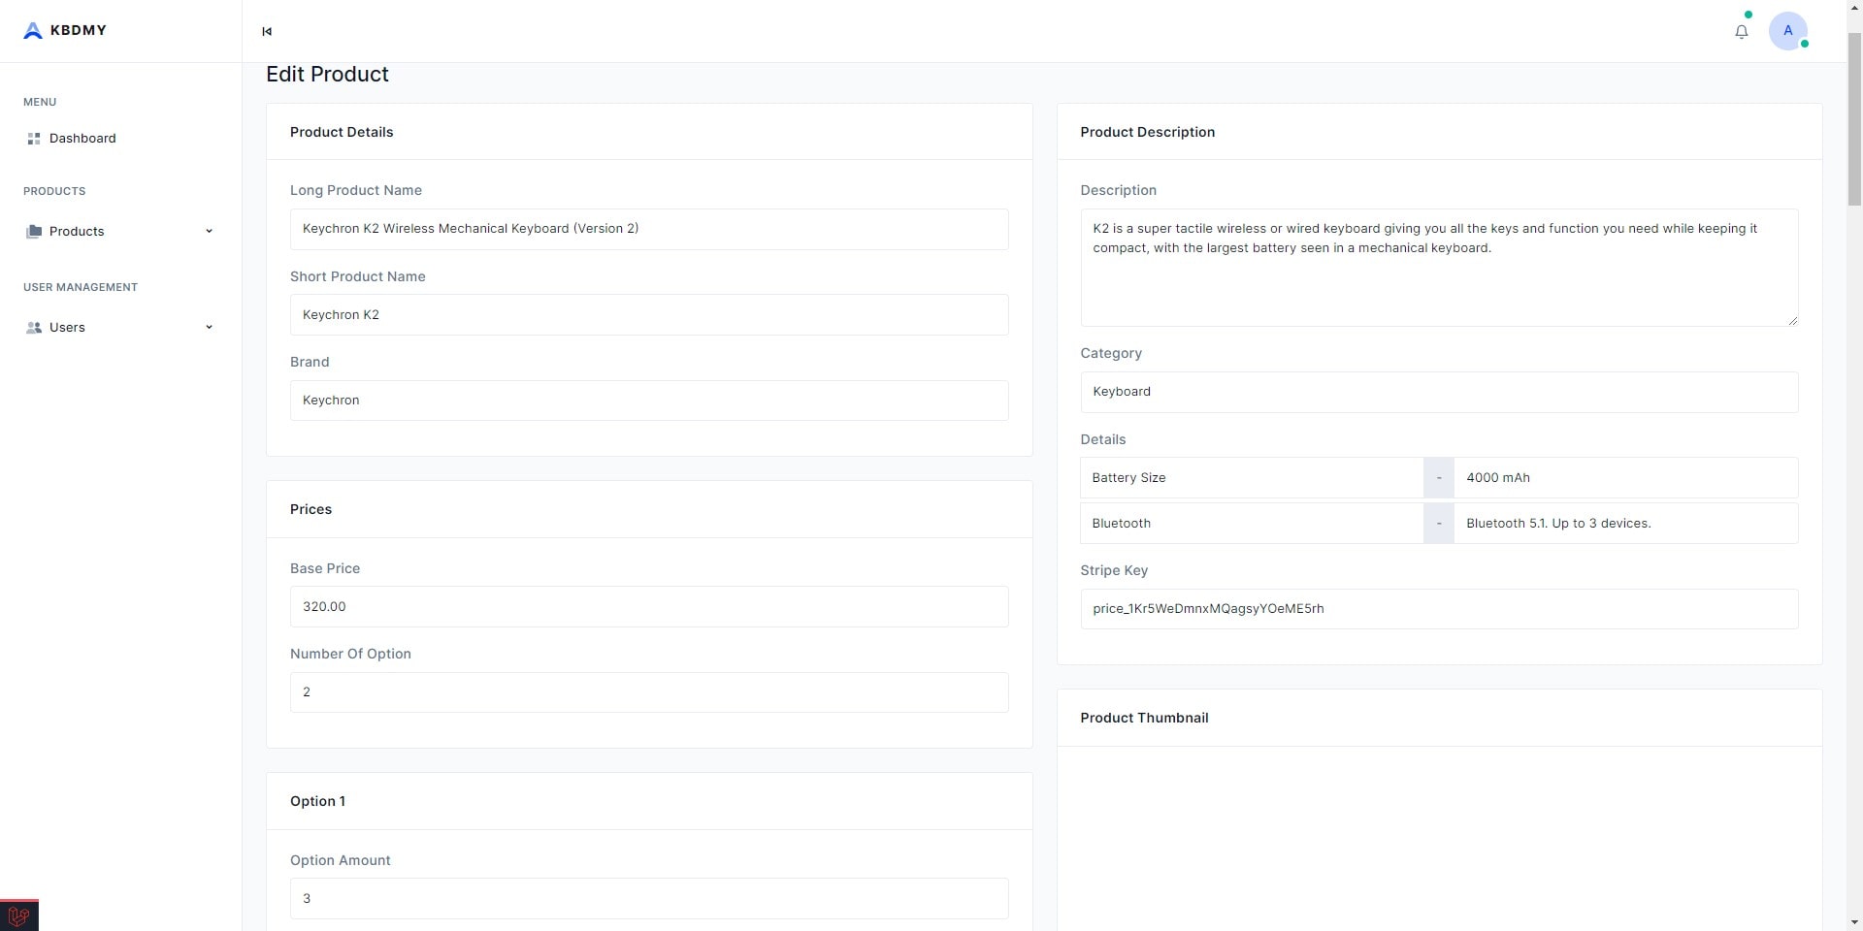The height and width of the screenshot is (931, 1863).
Task: Focus the Short Product Name field
Action: click(649, 315)
